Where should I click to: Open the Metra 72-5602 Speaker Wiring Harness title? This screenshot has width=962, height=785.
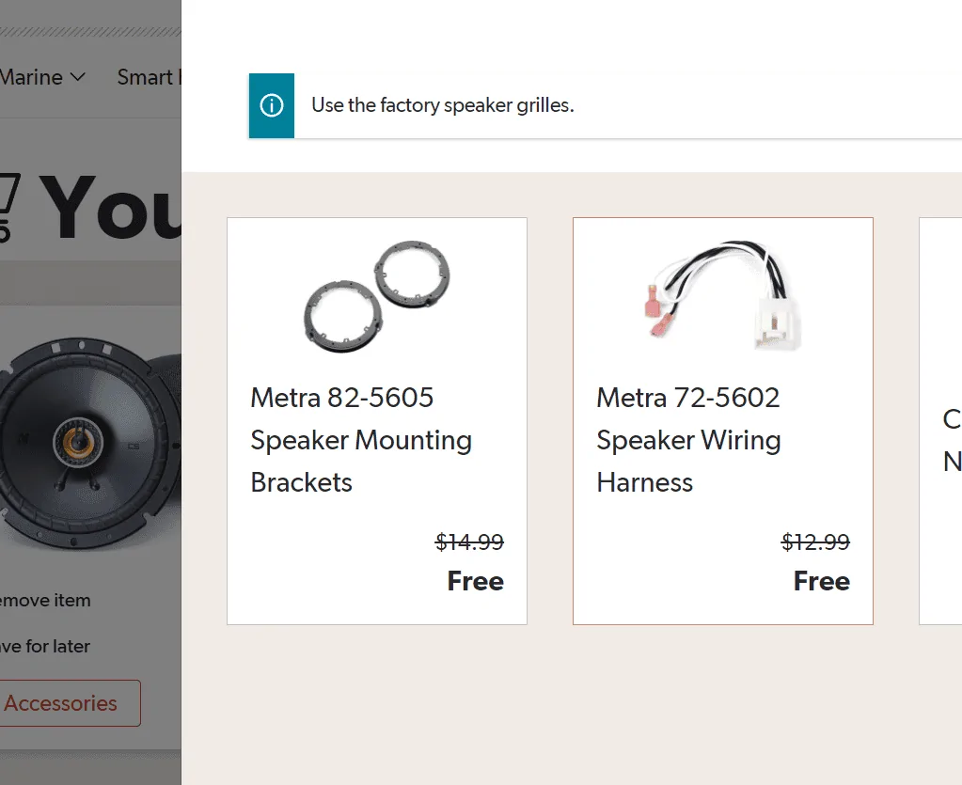point(688,440)
